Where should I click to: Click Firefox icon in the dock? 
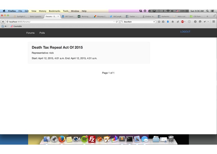(62, 139)
